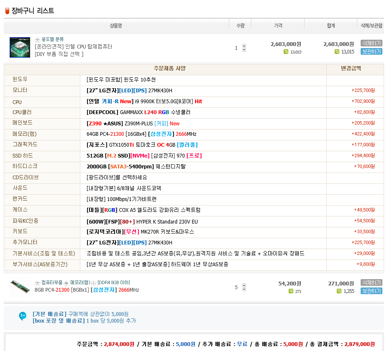
Task: Select [광드라이브]를 선택하세요 text
Action: pos(117,177)
